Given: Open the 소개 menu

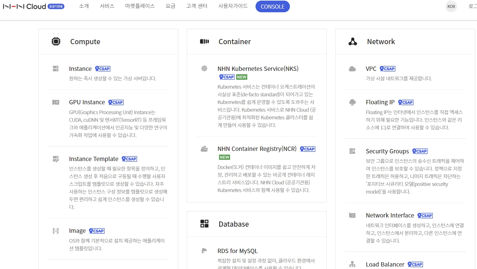Looking at the screenshot, I should point(84,6).
